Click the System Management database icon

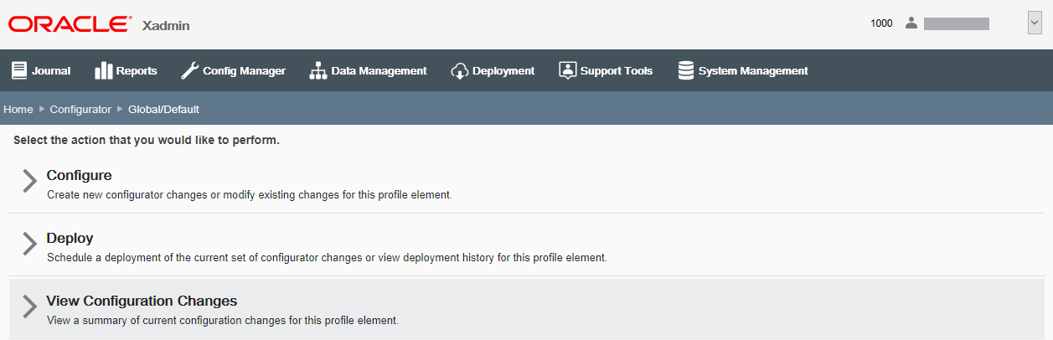686,70
